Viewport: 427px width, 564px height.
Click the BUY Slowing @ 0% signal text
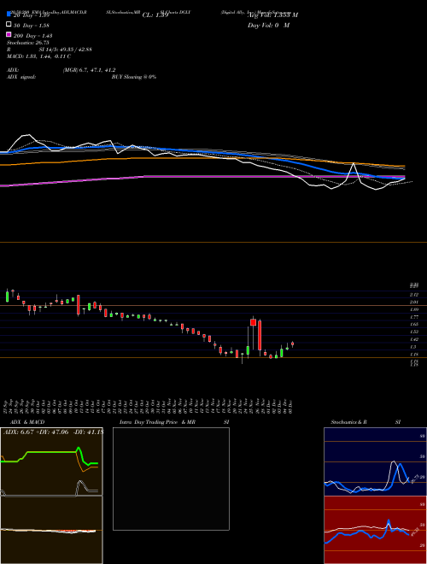(134, 77)
